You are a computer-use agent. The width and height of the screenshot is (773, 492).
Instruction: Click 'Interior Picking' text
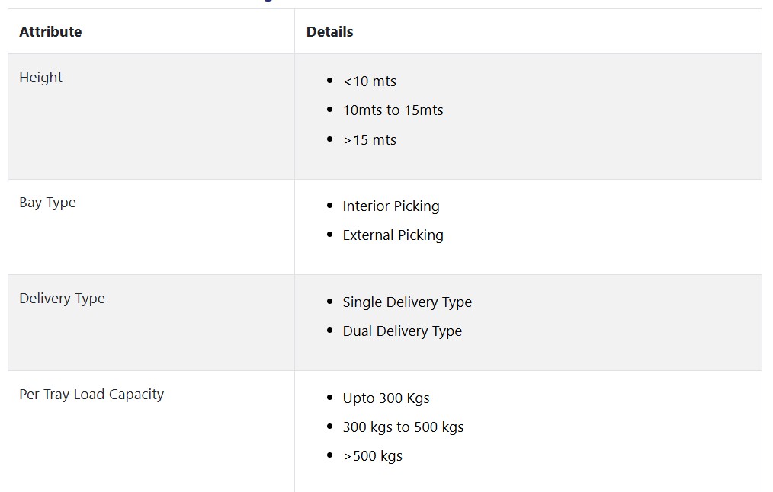tap(391, 206)
